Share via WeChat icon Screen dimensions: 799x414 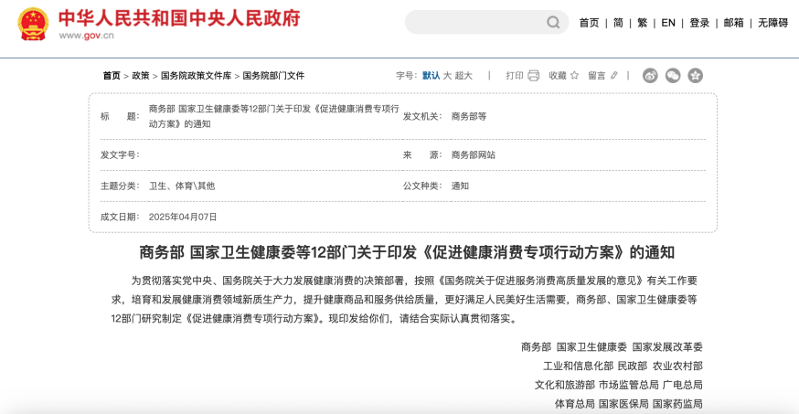pyautogui.click(x=673, y=76)
